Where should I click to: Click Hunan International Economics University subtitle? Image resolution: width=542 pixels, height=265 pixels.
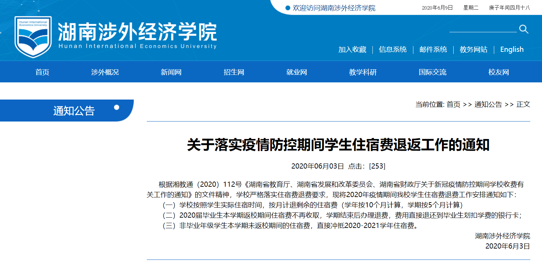[x=138, y=46]
